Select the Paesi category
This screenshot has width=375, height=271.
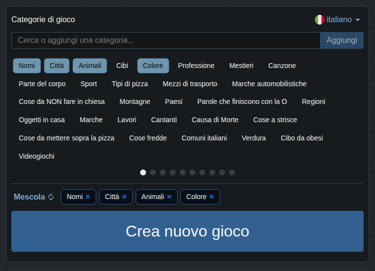pos(174,102)
